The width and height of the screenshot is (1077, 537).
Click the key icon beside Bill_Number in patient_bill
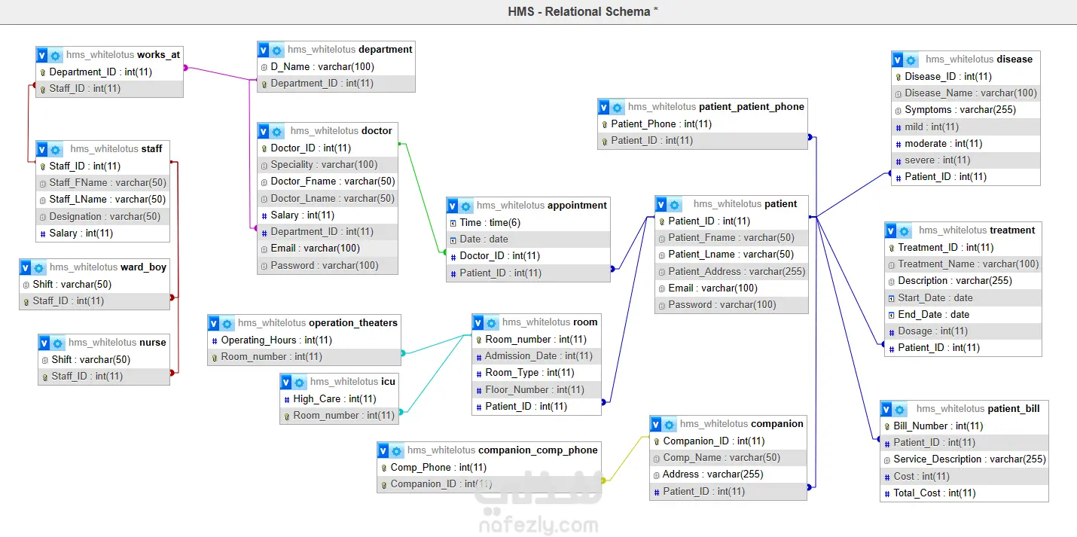coord(887,426)
